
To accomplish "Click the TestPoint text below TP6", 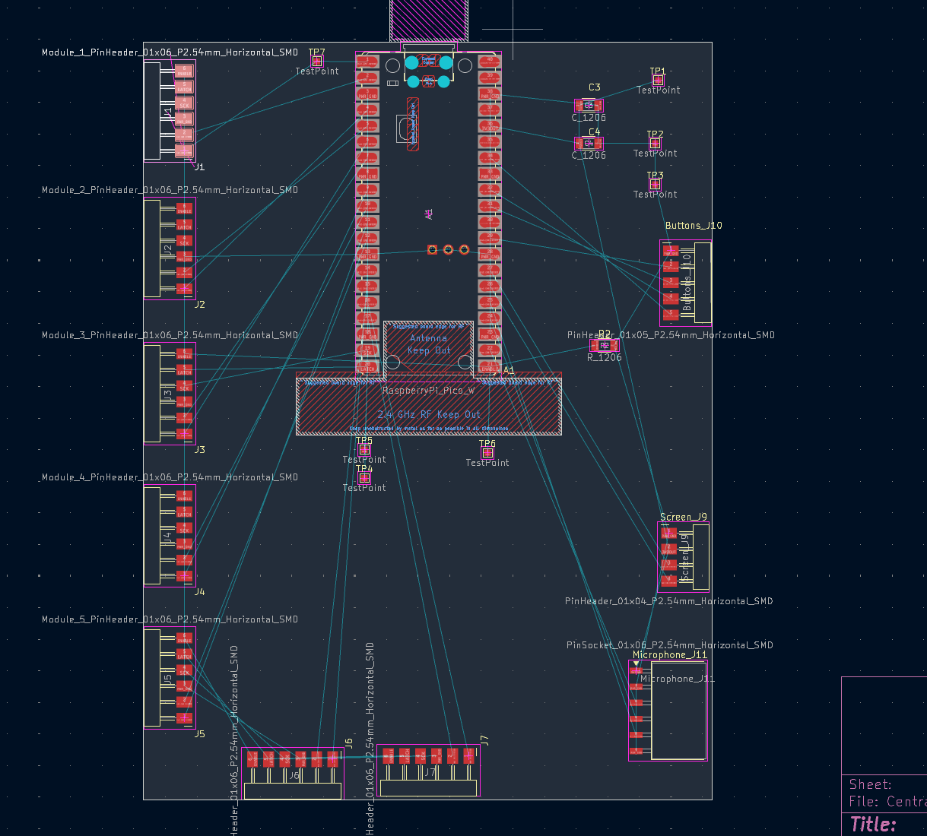I will 487,463.
